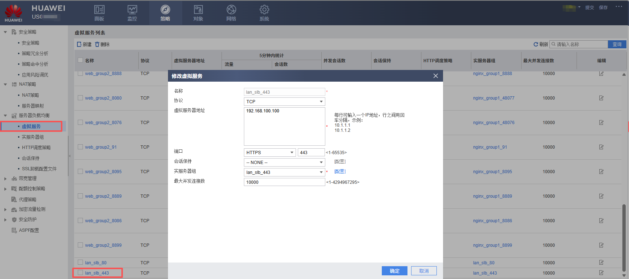
Task: Click the 代理策略 sidebar icon
Action: 14,200
